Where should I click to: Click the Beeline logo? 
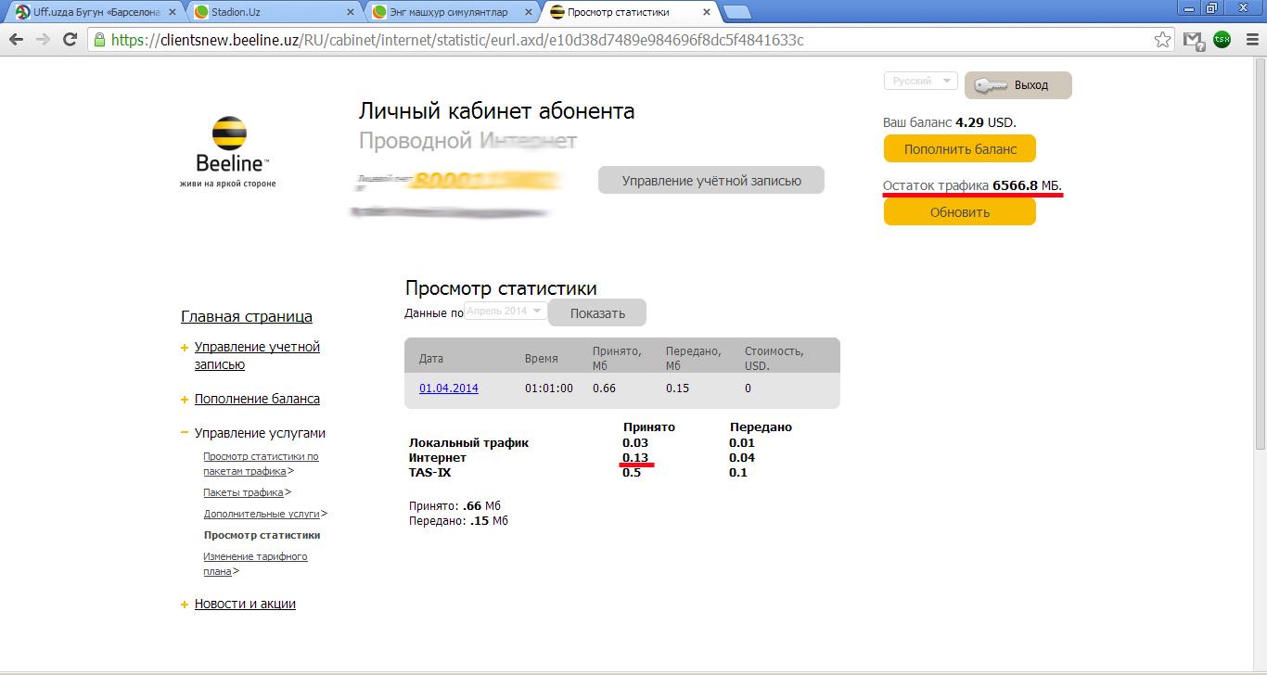coord(229,150)
